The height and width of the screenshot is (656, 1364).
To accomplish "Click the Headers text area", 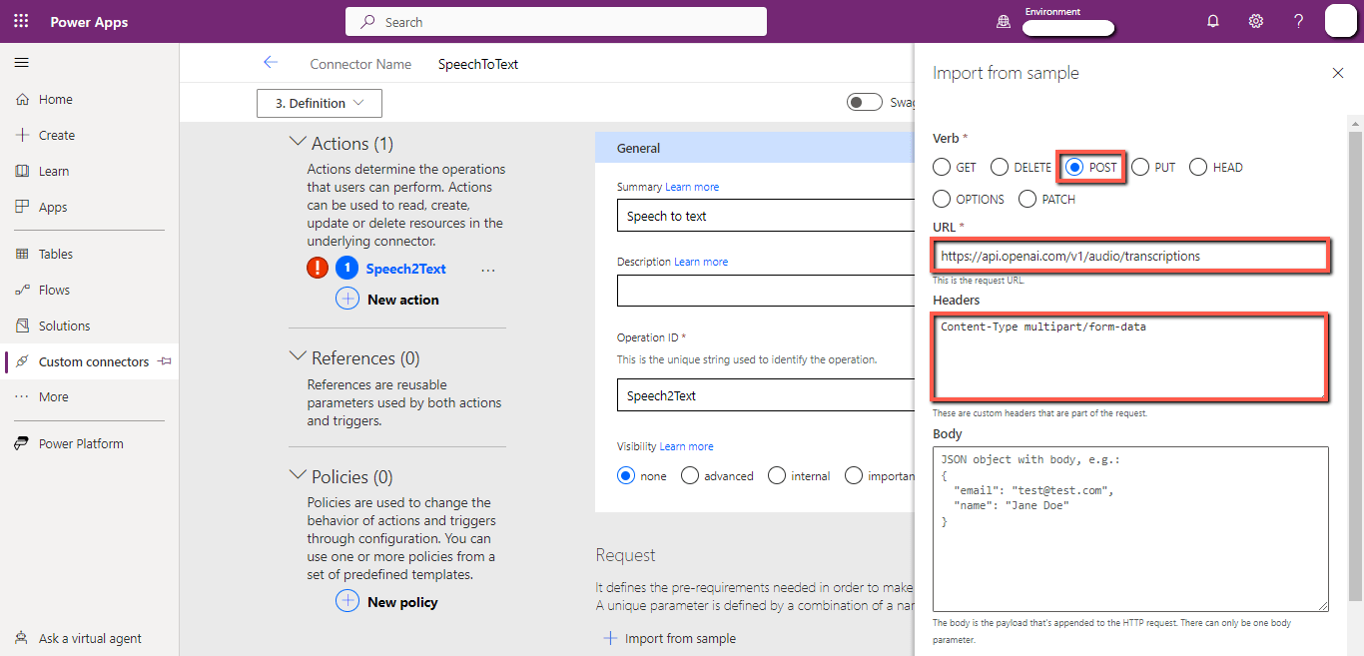I will (1130, 356).
